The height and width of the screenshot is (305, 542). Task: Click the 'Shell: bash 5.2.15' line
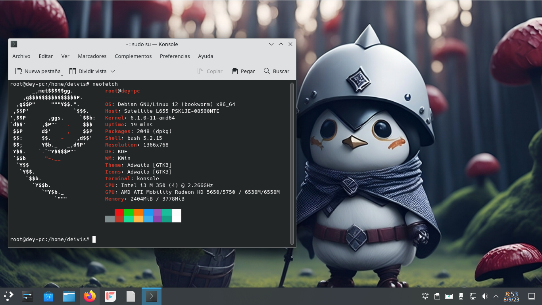pos(134,138)
